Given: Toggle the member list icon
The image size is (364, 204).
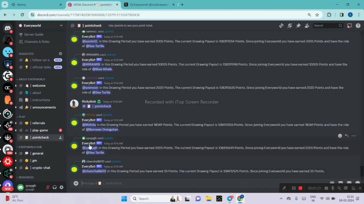Looking at the screenshot, I should 307,25.
